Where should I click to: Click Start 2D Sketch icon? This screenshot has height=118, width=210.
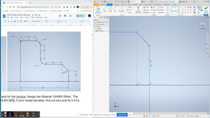98,10
